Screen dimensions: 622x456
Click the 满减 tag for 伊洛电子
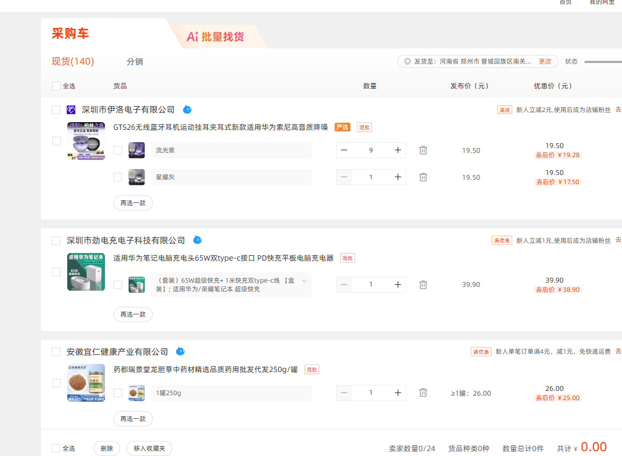(x=505, y=110)
